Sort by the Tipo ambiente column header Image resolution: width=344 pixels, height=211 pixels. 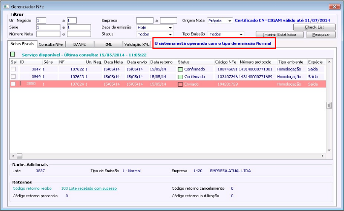[x=291, y=62]
